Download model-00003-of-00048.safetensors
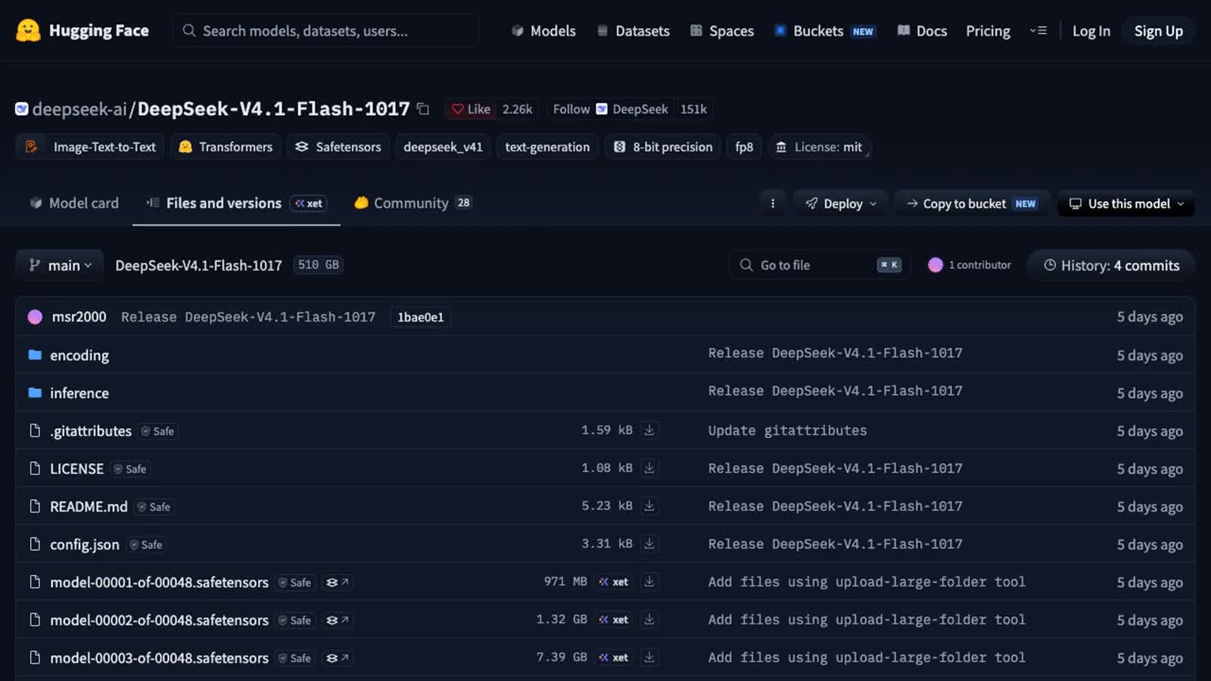Viewport: 1211px width, 681px height. pos(649,657)
